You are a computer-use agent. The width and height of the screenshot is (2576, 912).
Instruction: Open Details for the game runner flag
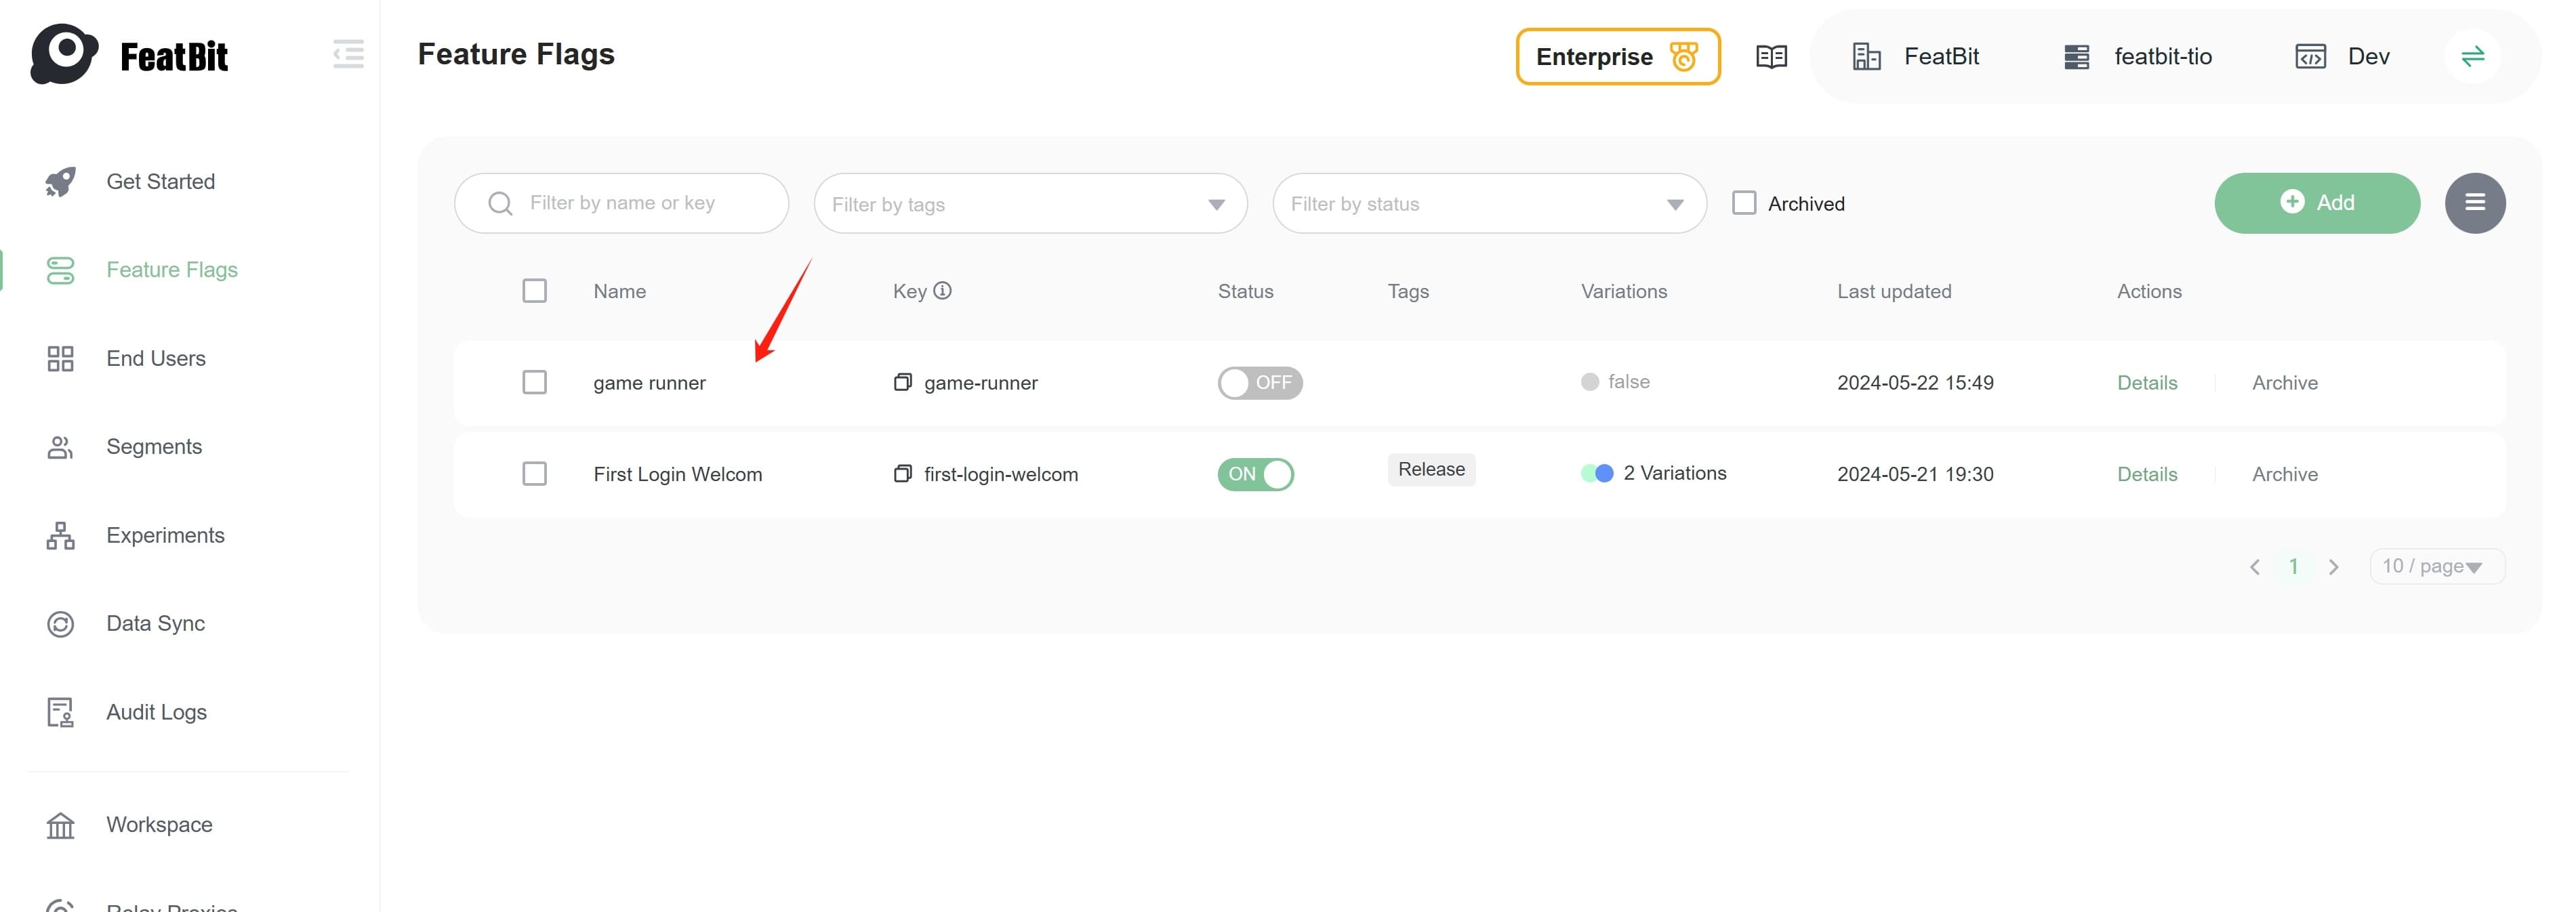tap(2146, 383)
